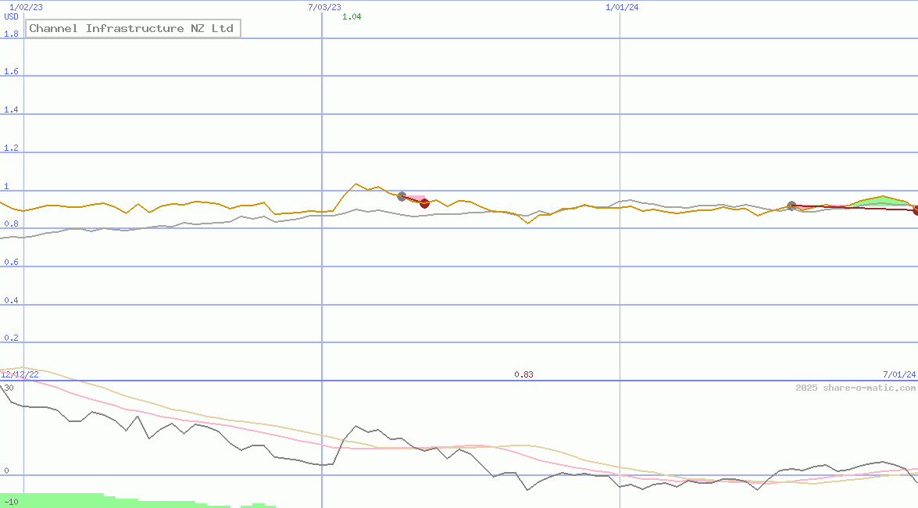Viewport: 918px width, 508px height.
Task: Click the USD currency axis label
Action: pyautogui.click(x=12, y=16)
